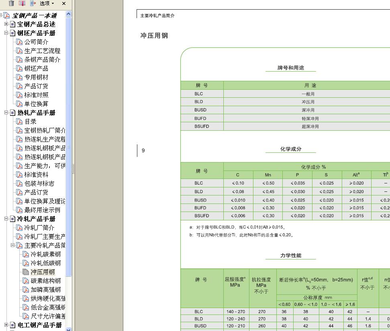
Task: Click the BLC row in the 牌号和用途 table
Action: click(285, 94)
